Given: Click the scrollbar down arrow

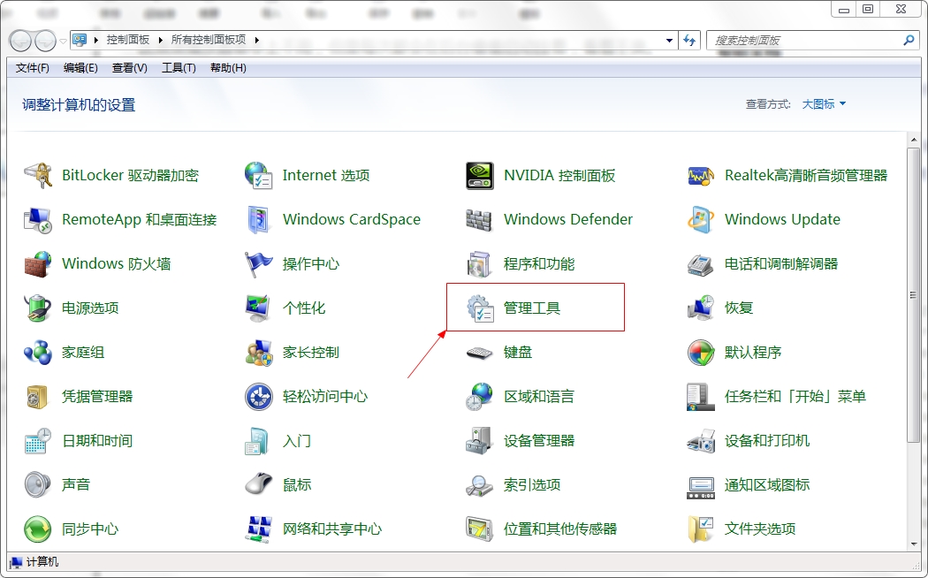Looking at the screenshot, I should click(914, 544).
